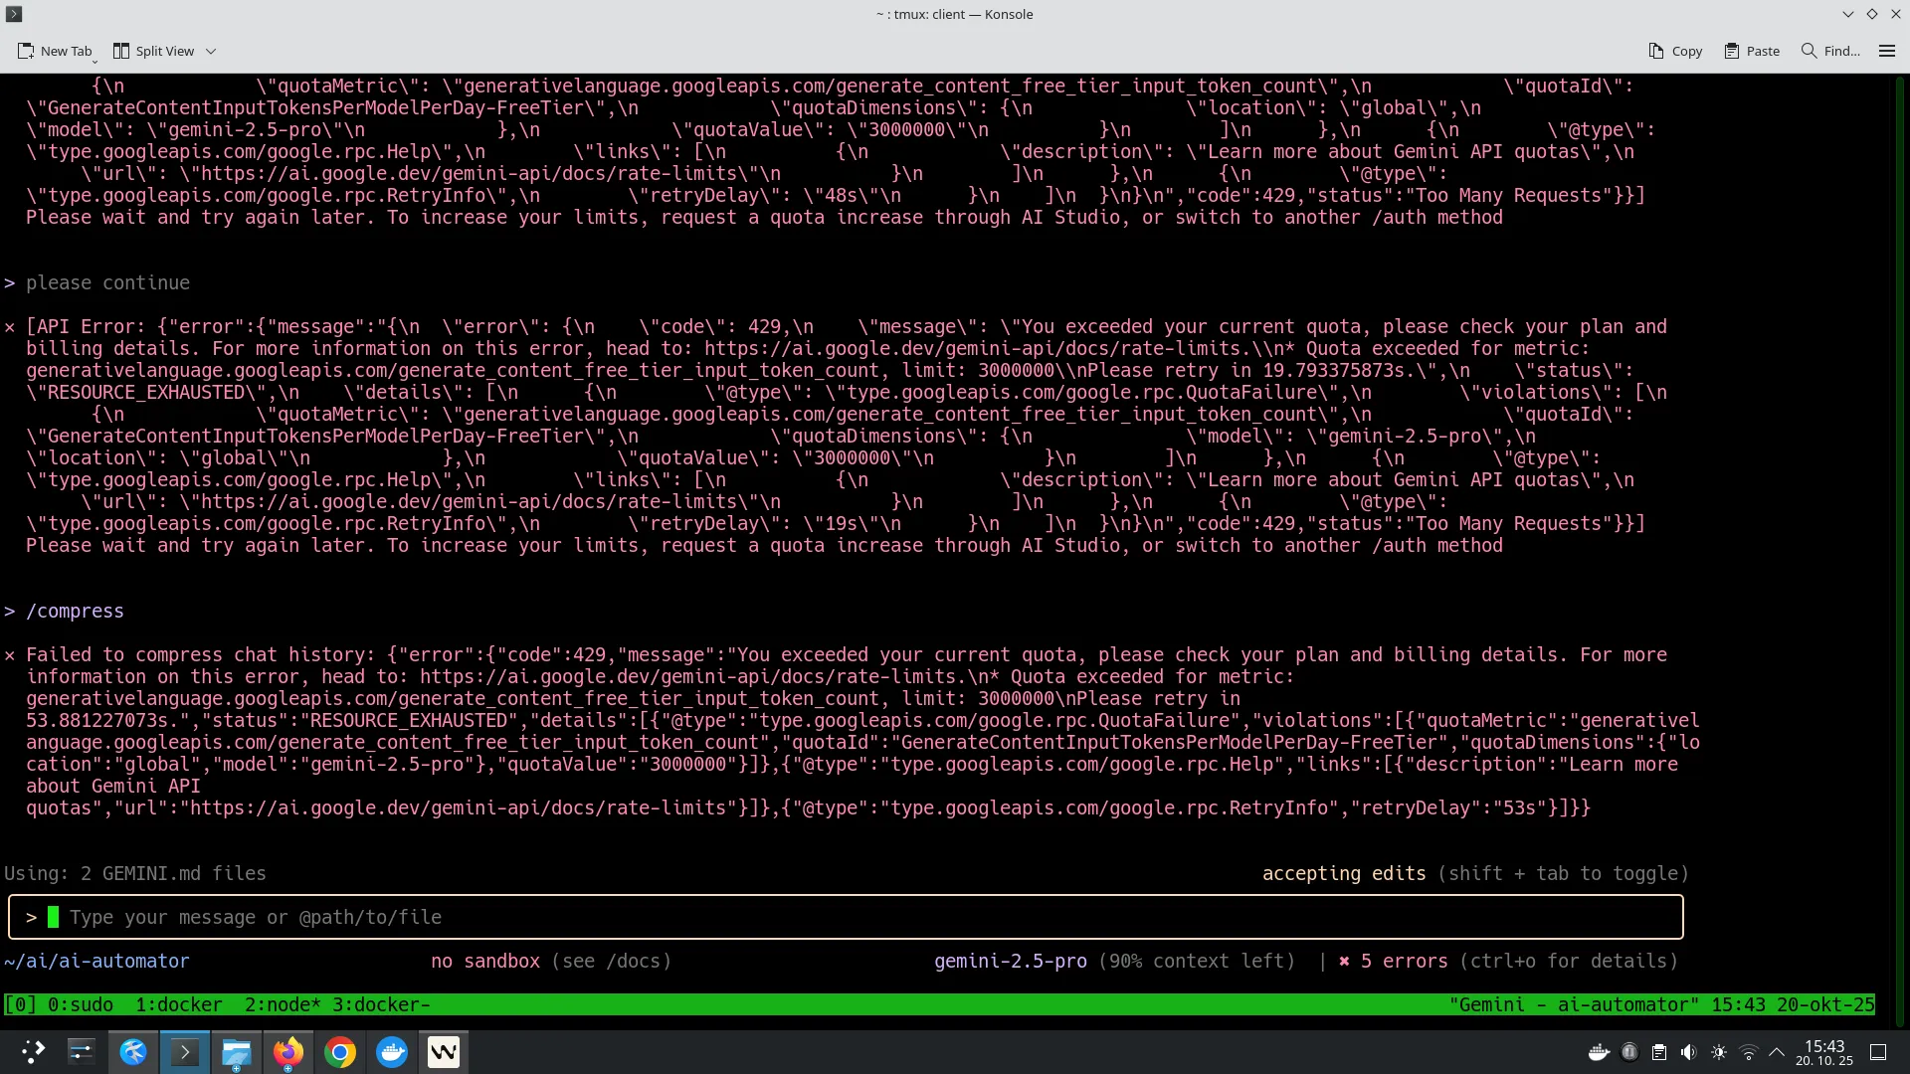Click the Copy toolbar button
Viewport: 1910px width, 1074px height.
point(1675,51)
